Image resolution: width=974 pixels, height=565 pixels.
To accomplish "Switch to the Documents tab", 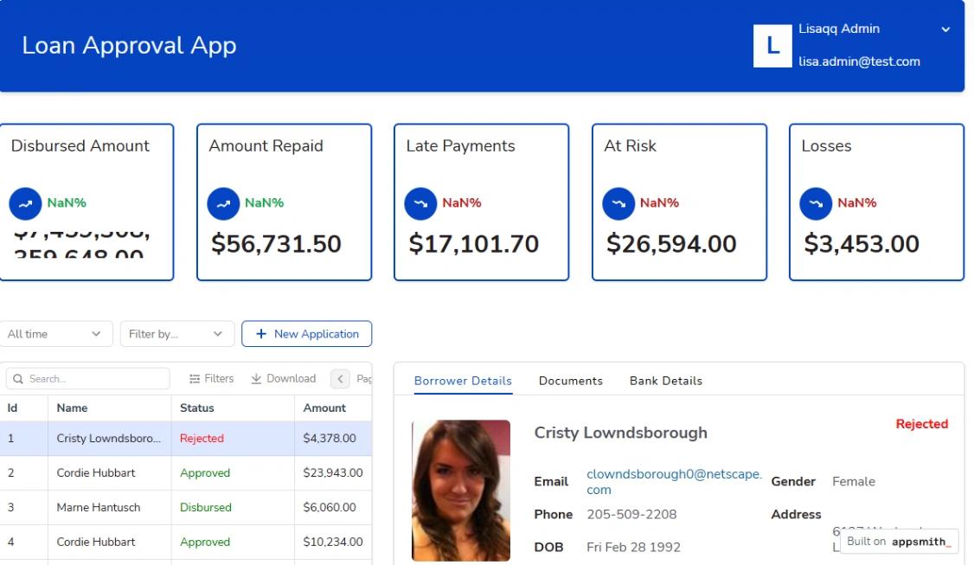I will (570, 381).
